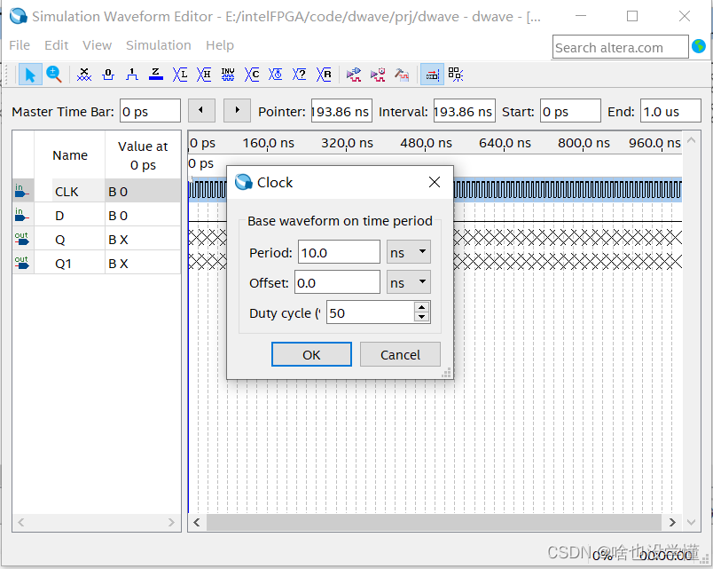Select the Q1 signal name
The image size is (713, 569).
[63, 264]
